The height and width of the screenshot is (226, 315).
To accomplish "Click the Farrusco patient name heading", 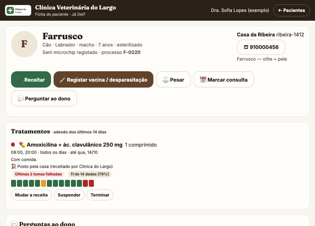I will [62, 36].
